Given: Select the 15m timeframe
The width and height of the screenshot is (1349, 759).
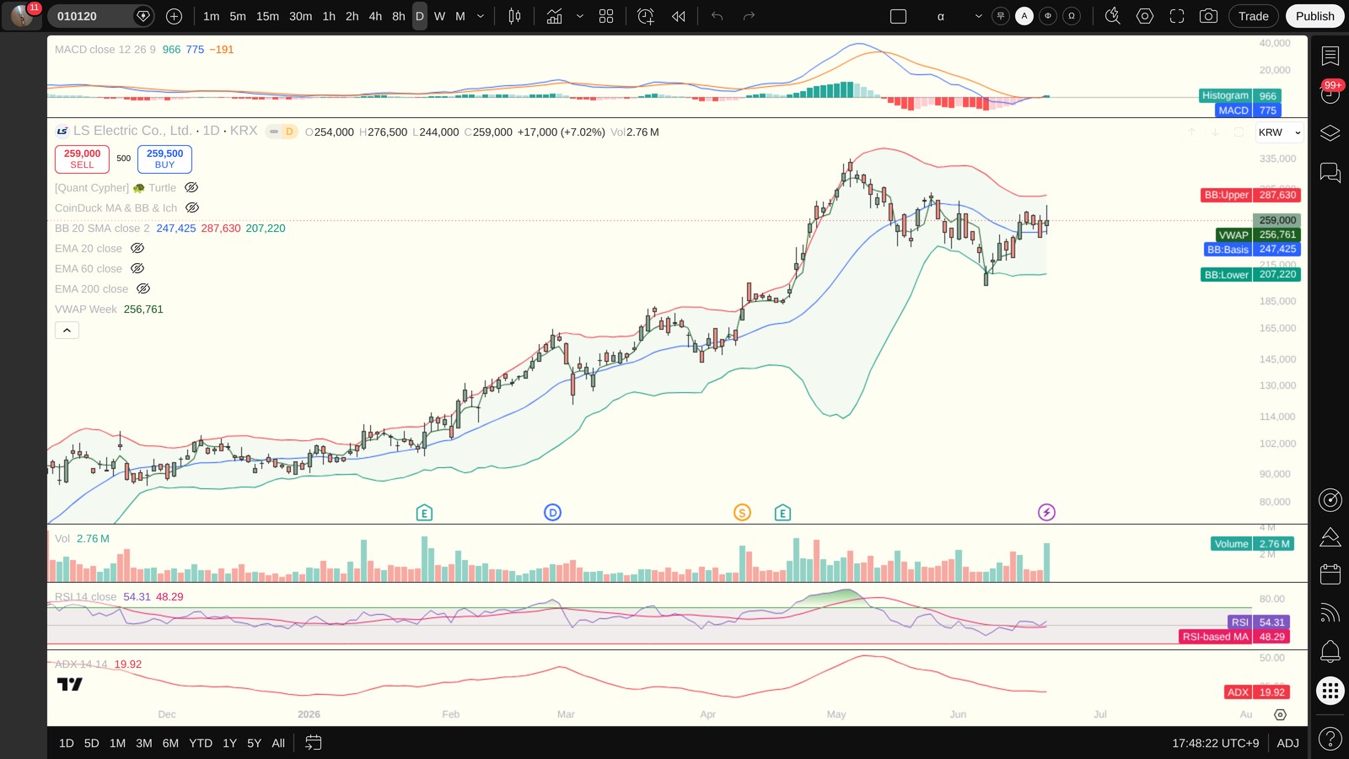Looking at the screenshot, I should (x=267, y=16).
